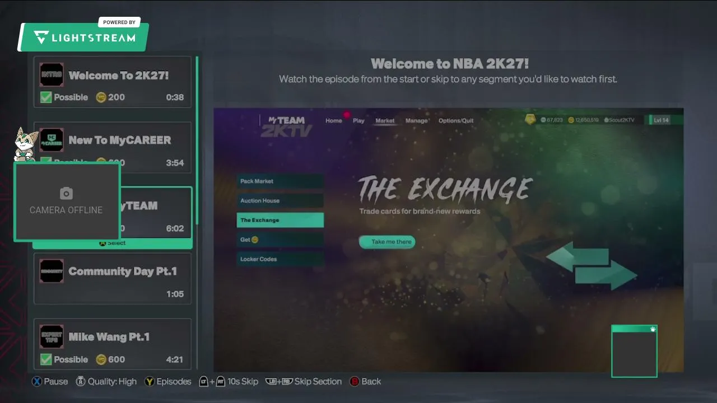
Task: Select Locker Codes in the side menu
Action: click(x=280, y=259)
